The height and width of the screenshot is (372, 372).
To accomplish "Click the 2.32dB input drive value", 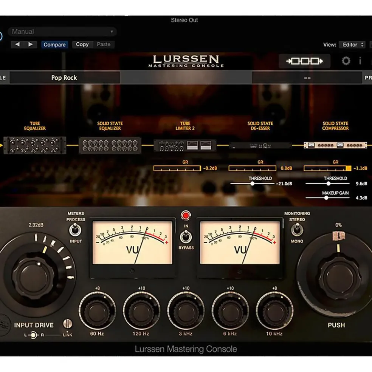I will 36,225.
